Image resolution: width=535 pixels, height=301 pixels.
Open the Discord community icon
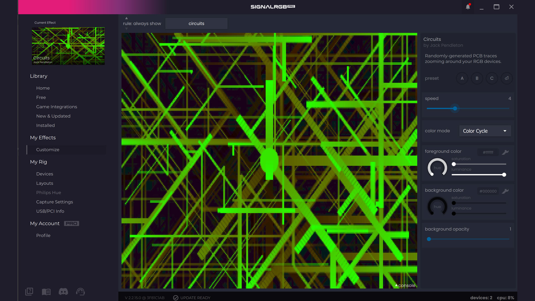(63, 292)
